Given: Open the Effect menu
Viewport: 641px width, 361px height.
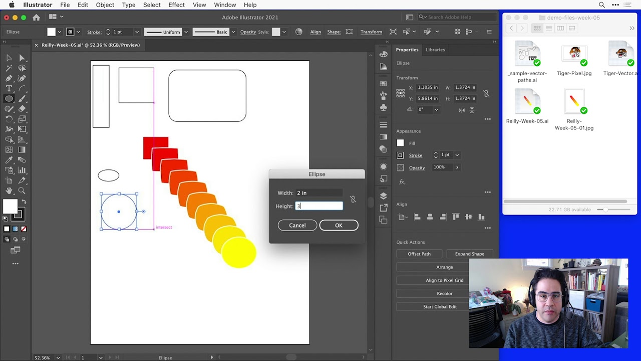Looking at the screenshot, I should 176,5.
